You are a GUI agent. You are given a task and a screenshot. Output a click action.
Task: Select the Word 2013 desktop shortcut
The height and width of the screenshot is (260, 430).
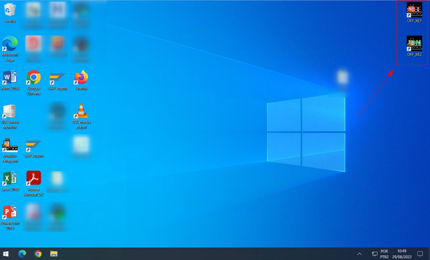coord(10,80)
